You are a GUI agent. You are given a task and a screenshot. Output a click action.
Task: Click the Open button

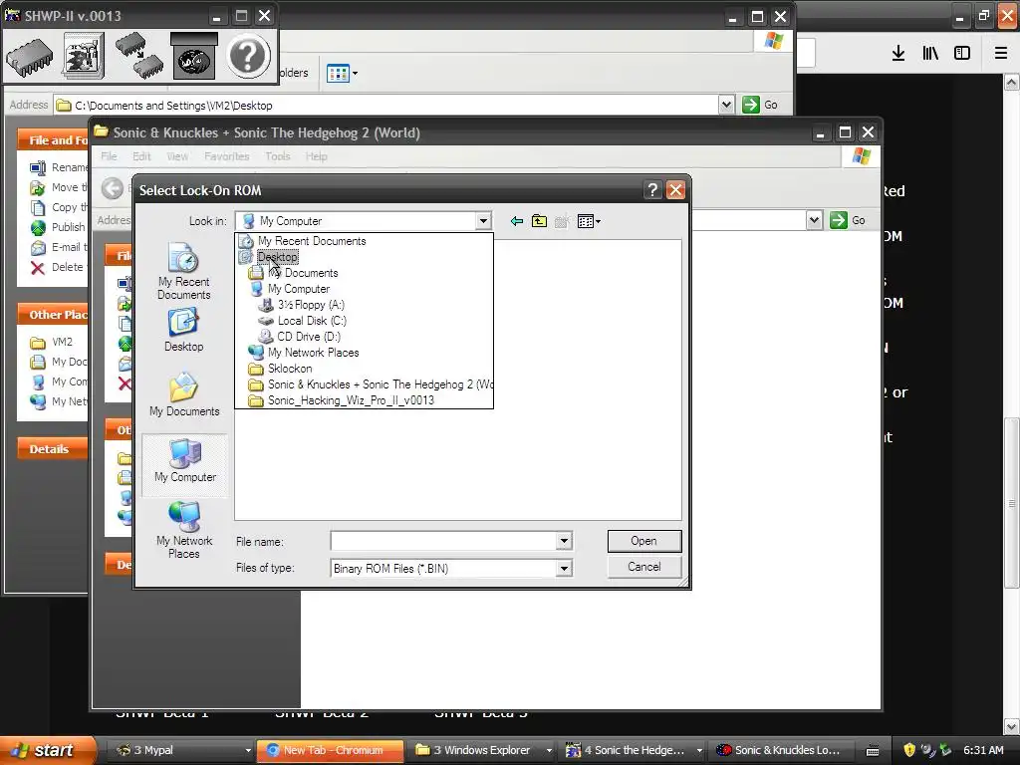coord(644,541)
